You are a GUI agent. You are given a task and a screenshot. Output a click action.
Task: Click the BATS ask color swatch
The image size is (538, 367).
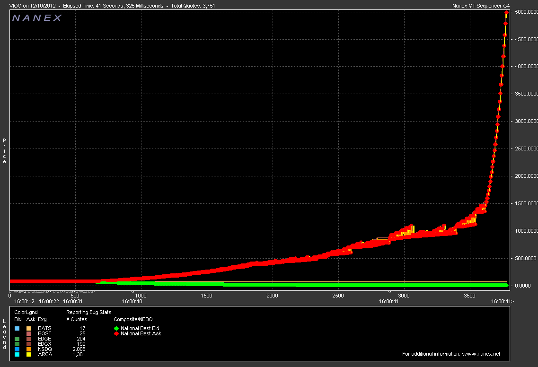(x=29, y=328)
